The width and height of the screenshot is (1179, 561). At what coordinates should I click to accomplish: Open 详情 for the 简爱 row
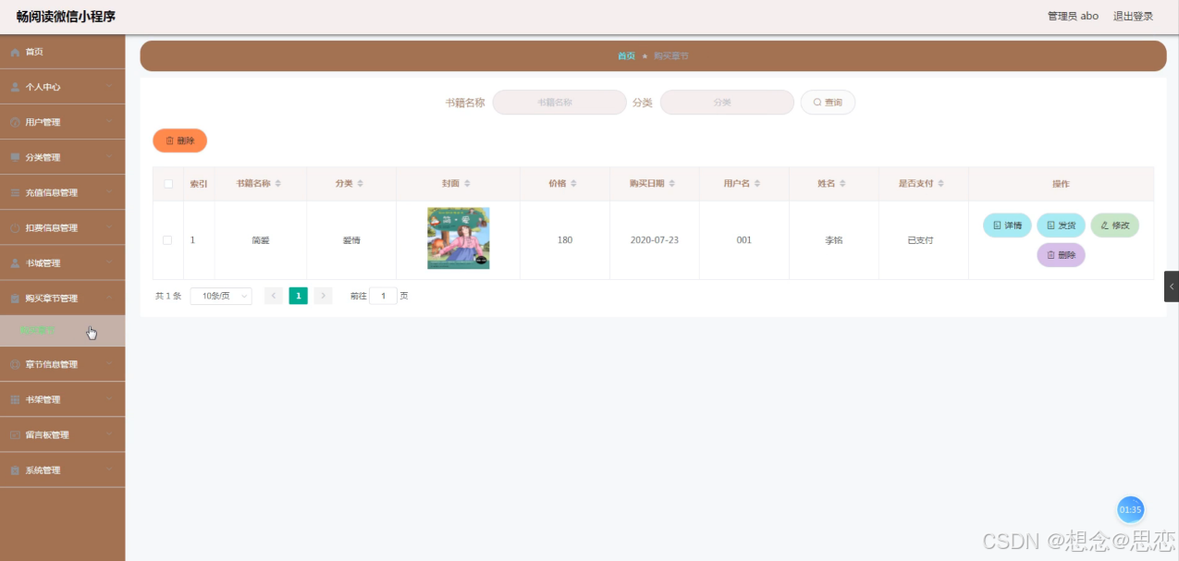[1007, 226]
